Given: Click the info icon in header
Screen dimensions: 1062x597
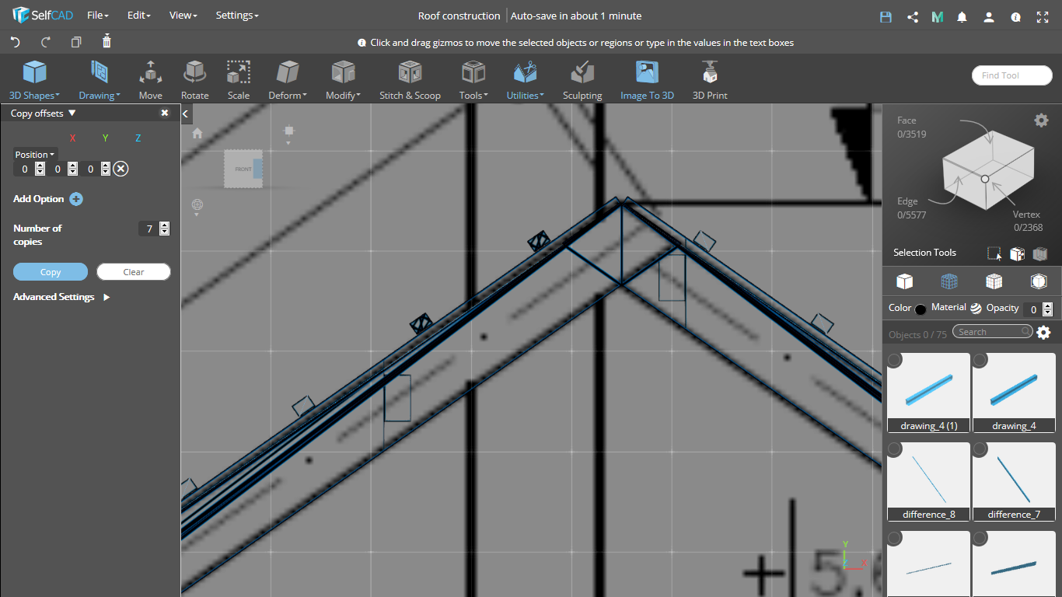Looking at the screenshot, I should (1015, 16).
